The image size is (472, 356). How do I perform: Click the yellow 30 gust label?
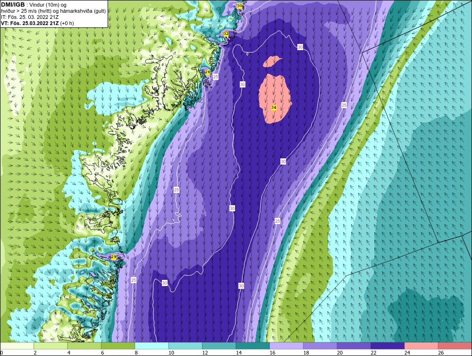[240, 6]
